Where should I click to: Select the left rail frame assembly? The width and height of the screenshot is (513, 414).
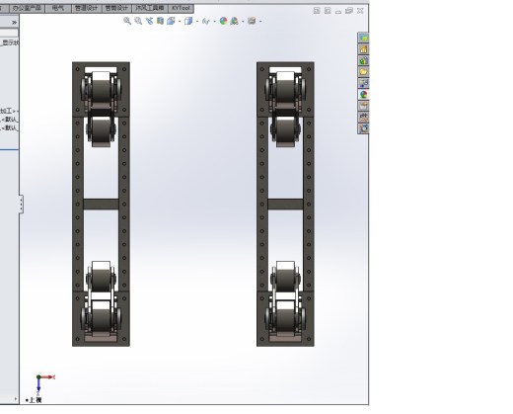101,205
